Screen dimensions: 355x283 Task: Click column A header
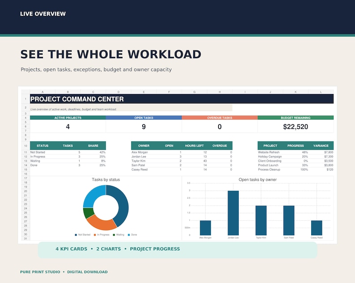42,92
